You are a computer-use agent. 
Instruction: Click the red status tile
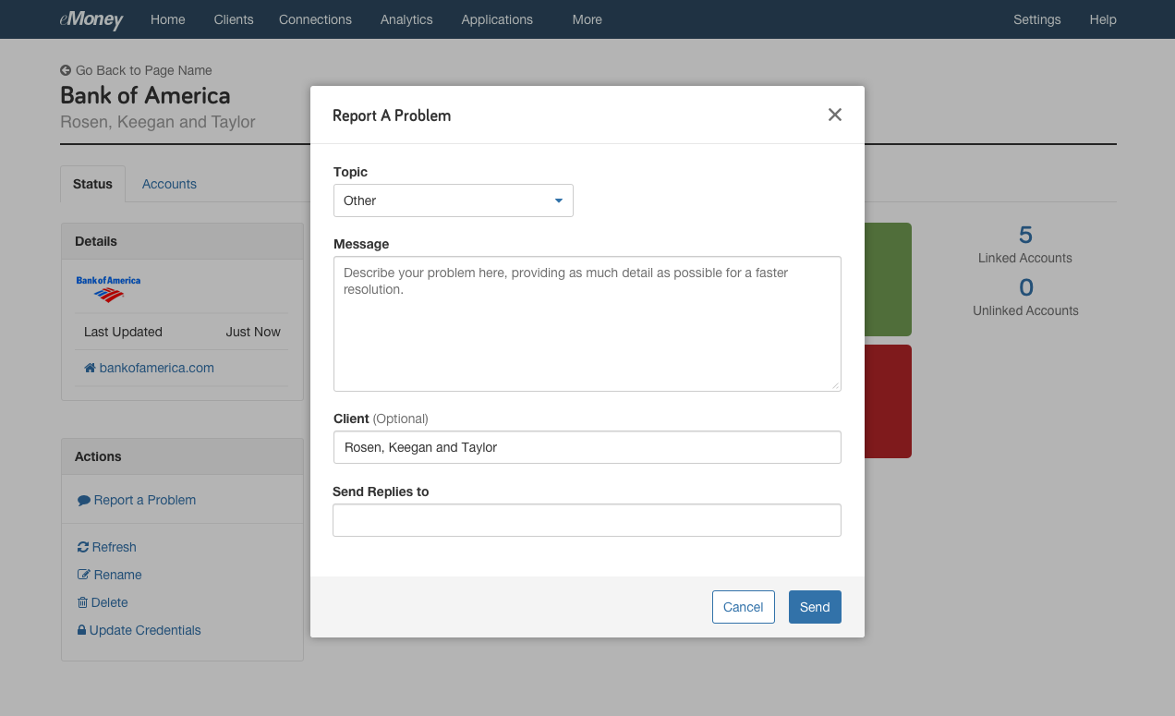(888, 402)
